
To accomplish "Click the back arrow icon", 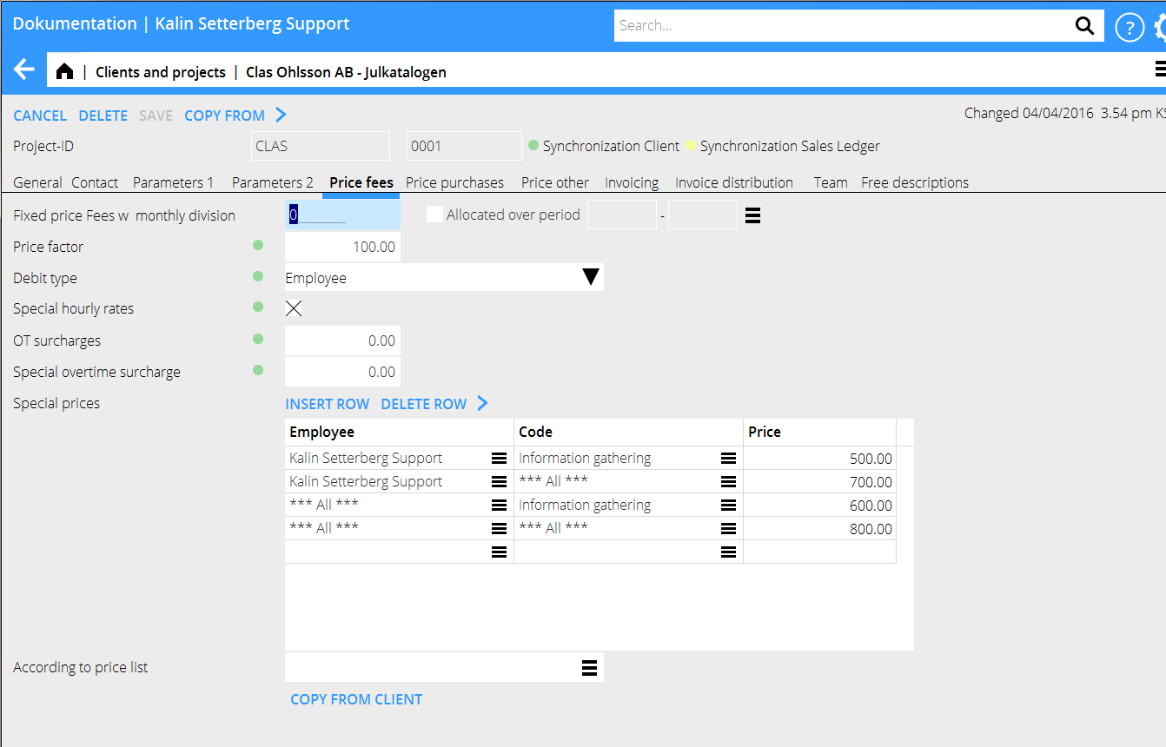I will click(24, 70).
